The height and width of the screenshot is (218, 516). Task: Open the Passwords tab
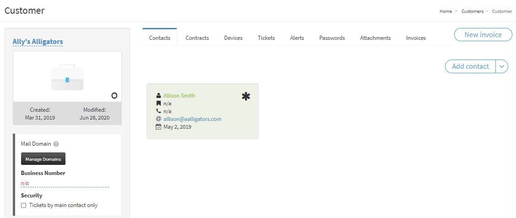[x=332, y=38]
